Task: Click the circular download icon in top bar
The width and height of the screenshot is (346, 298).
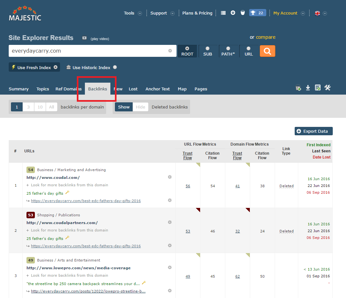Action: click(233, 13)
